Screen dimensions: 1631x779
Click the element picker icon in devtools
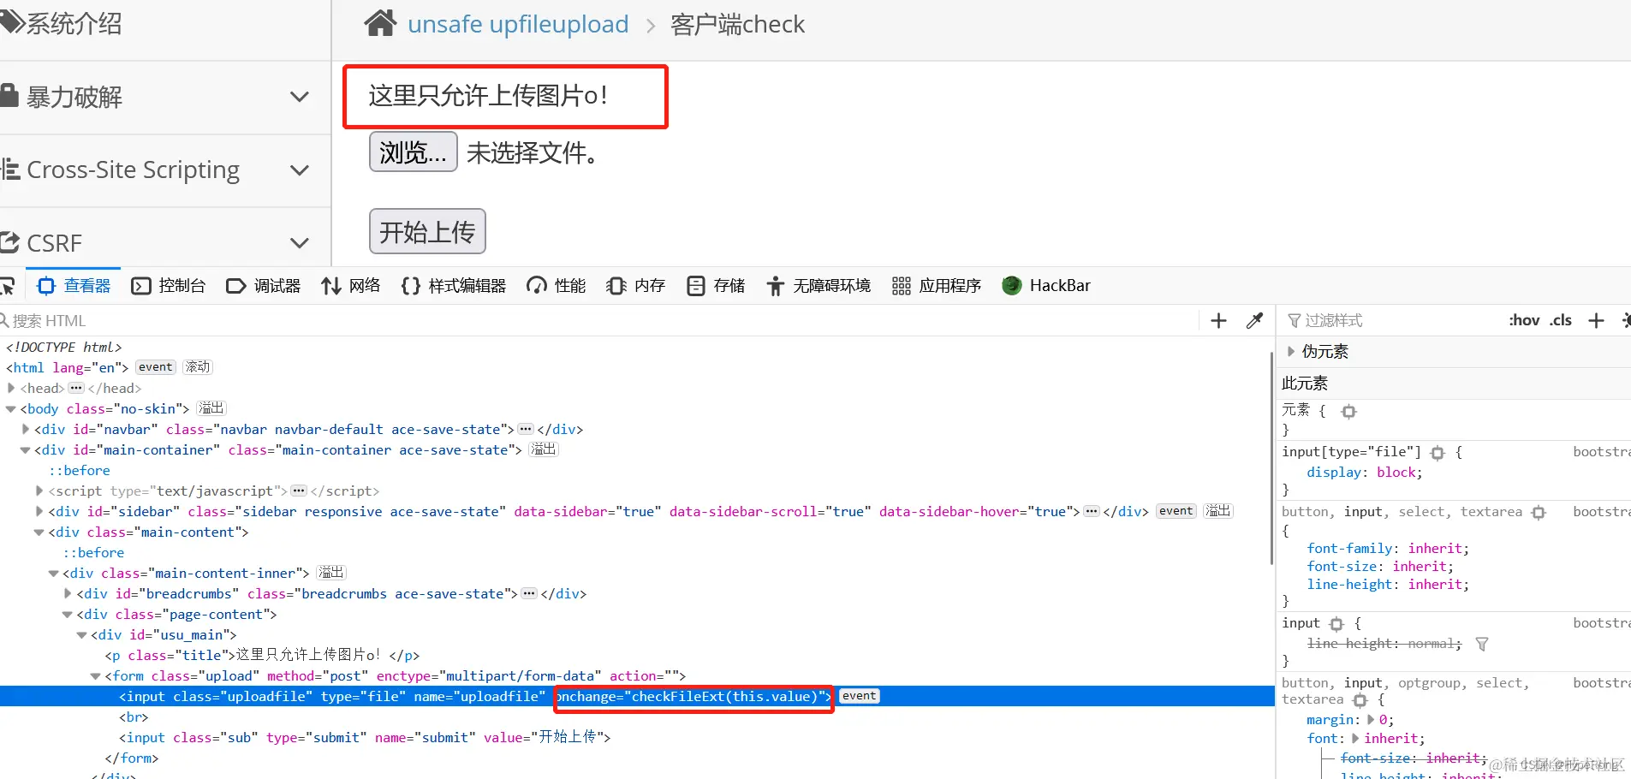(x=8, y=286)
